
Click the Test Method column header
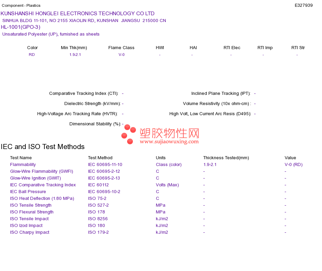[x=100, y=158]
